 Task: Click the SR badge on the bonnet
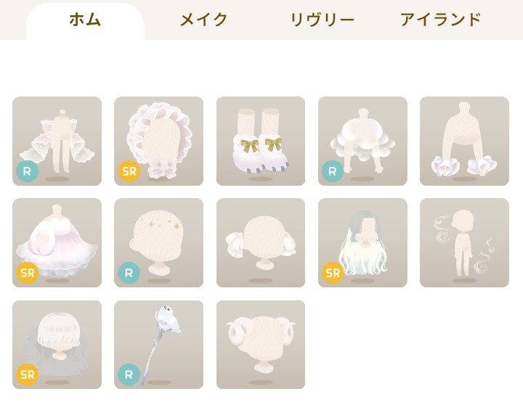click(129, 171)
